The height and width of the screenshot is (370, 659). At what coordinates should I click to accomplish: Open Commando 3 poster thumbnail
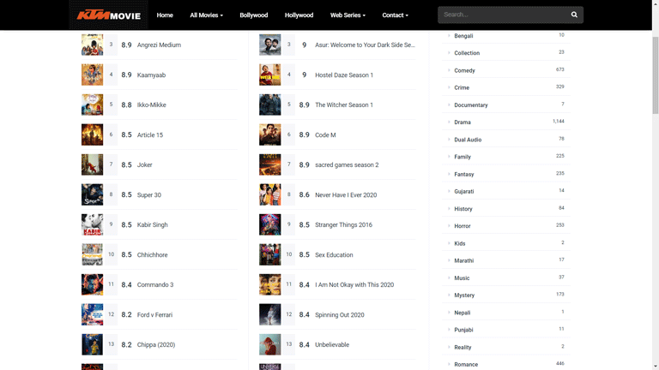[x=92, y=284]
